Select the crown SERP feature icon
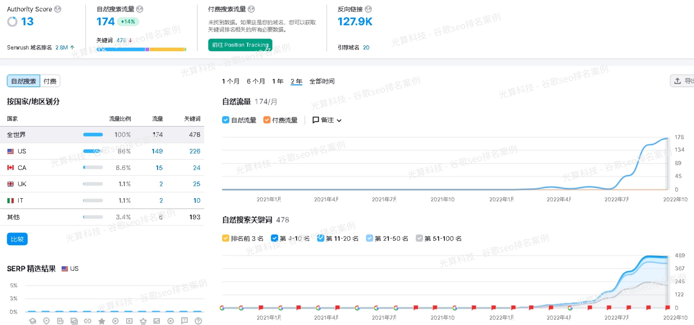 tap(143, 321)
